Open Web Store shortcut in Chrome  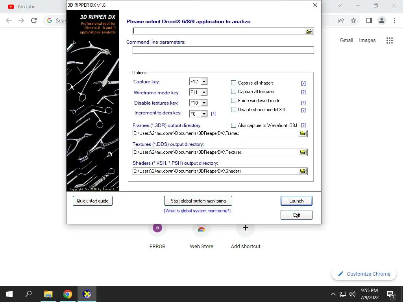201,236
